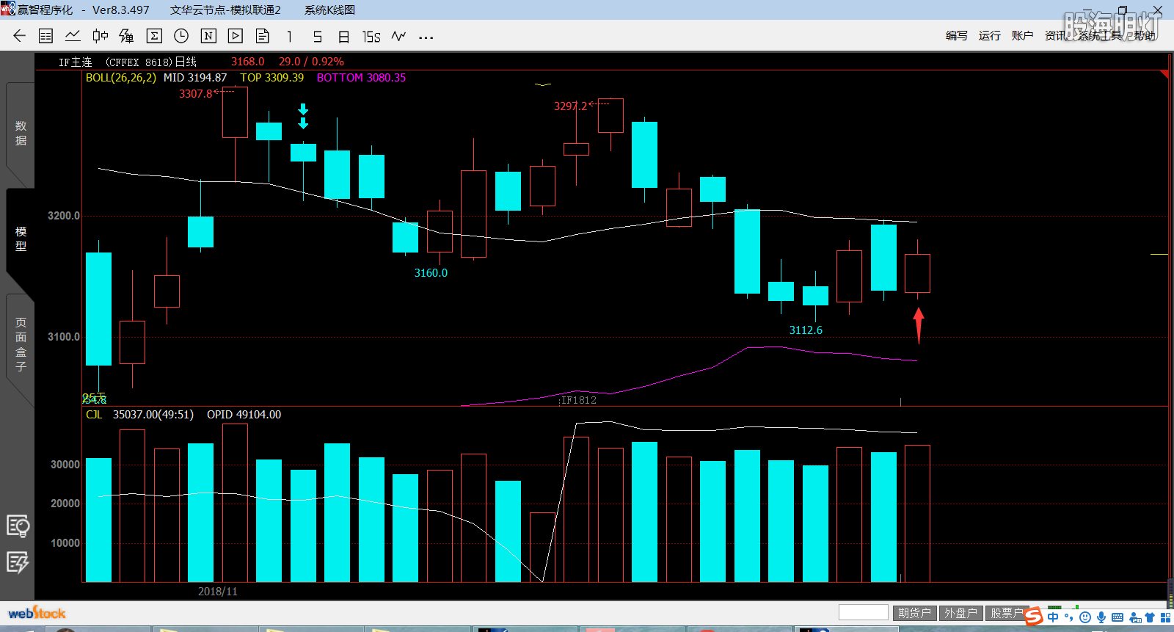Click the 3168.0 last price
This screenshot has height=632, width=1174.
[x=247, y=62]
